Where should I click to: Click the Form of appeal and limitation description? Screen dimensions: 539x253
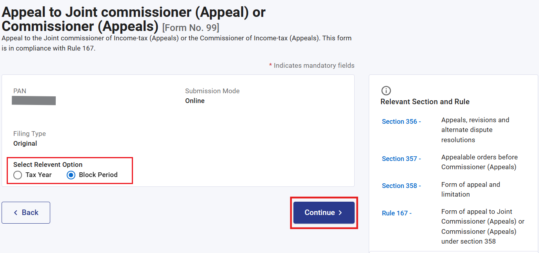point(471,190)
